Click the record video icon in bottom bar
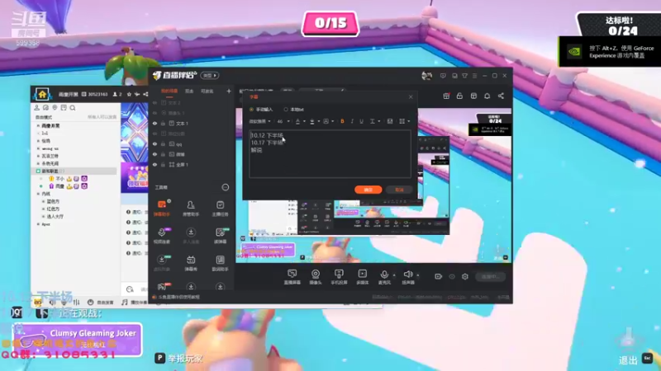The width and height of the screenshot is (661, 371). 439,276
